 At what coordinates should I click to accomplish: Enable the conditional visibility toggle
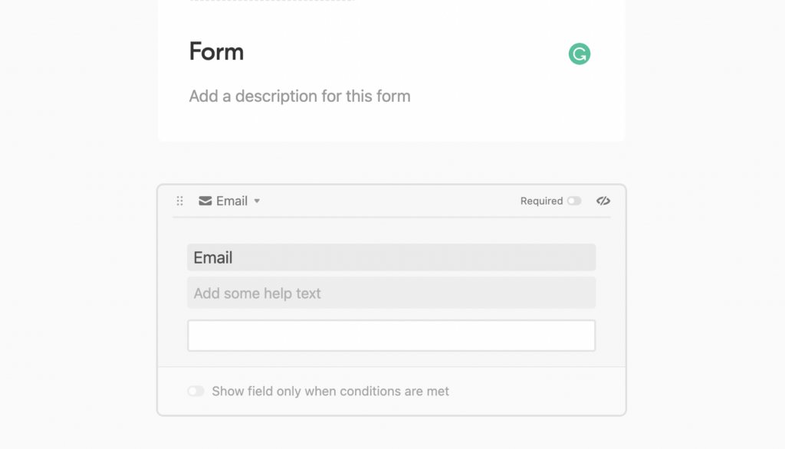coord(195,391)
